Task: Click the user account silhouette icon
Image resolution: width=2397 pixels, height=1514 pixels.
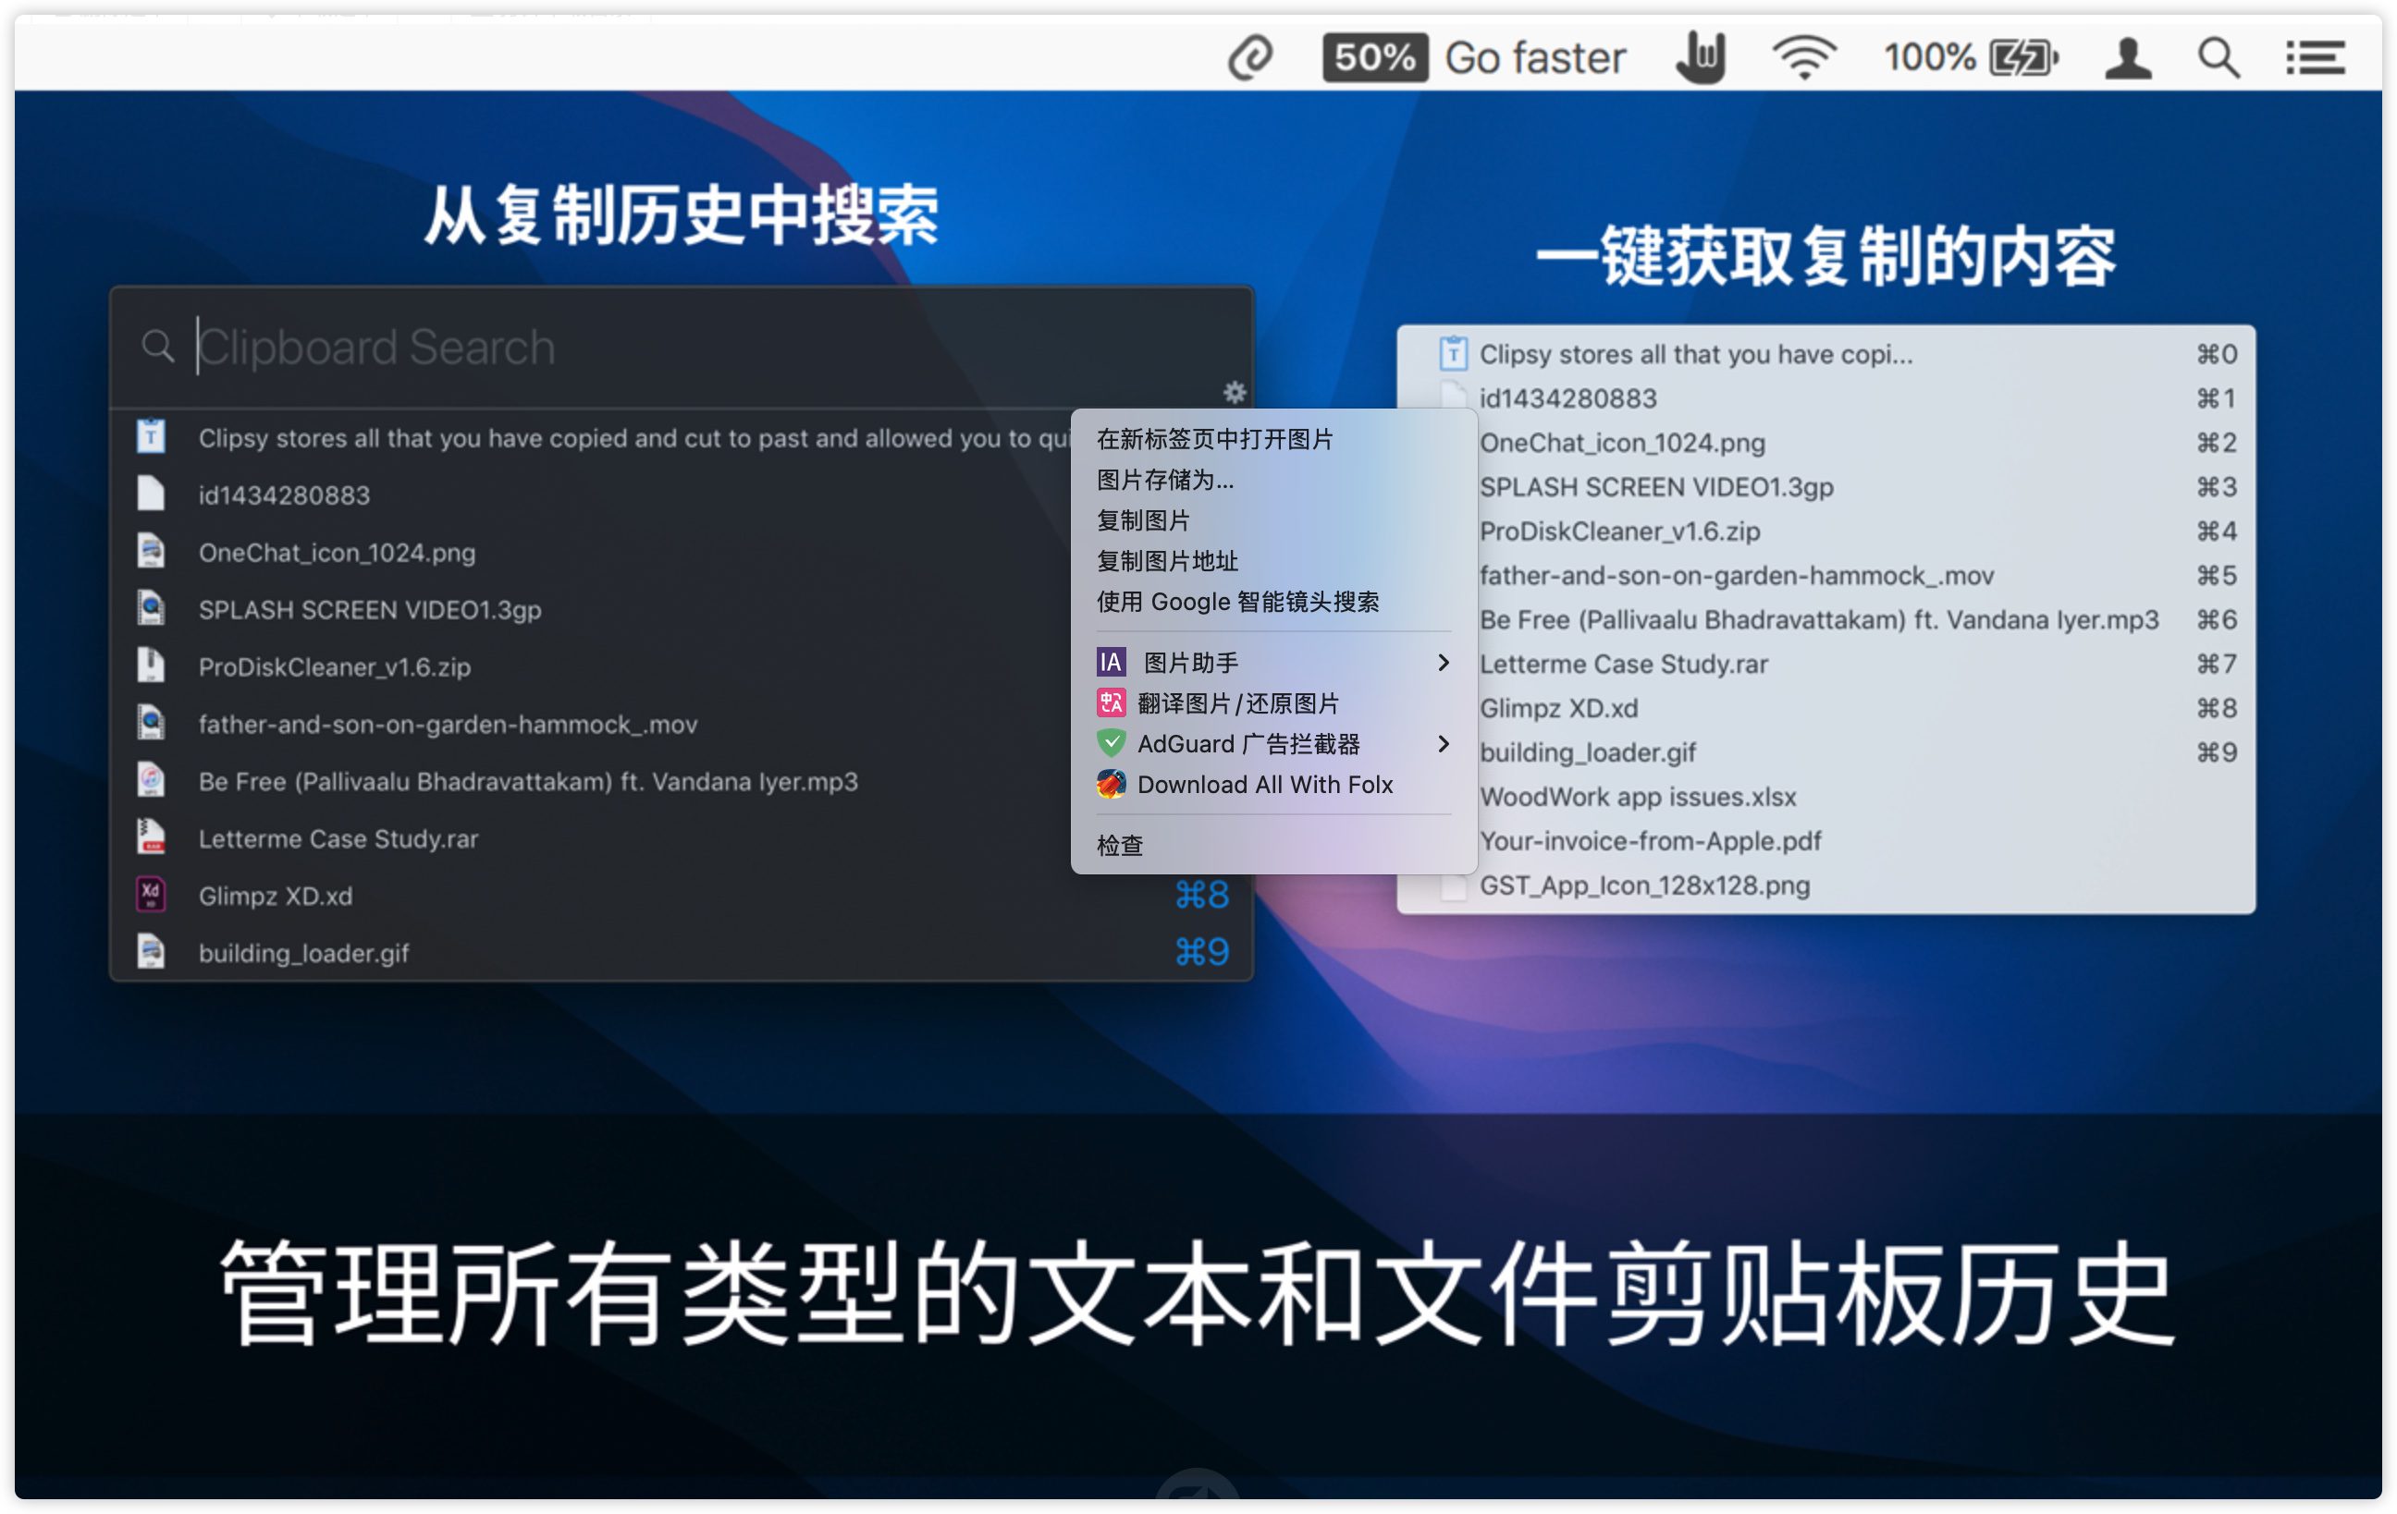Action: pos(2127,56)
